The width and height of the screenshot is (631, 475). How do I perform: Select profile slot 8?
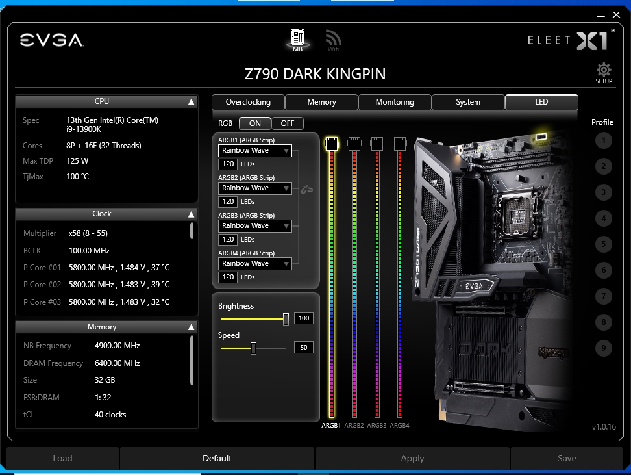tap(603, 322)
